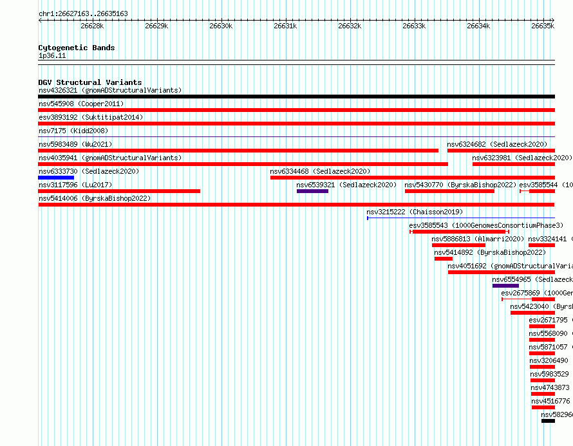Click nsv3206490 variant label

point(549,360)
